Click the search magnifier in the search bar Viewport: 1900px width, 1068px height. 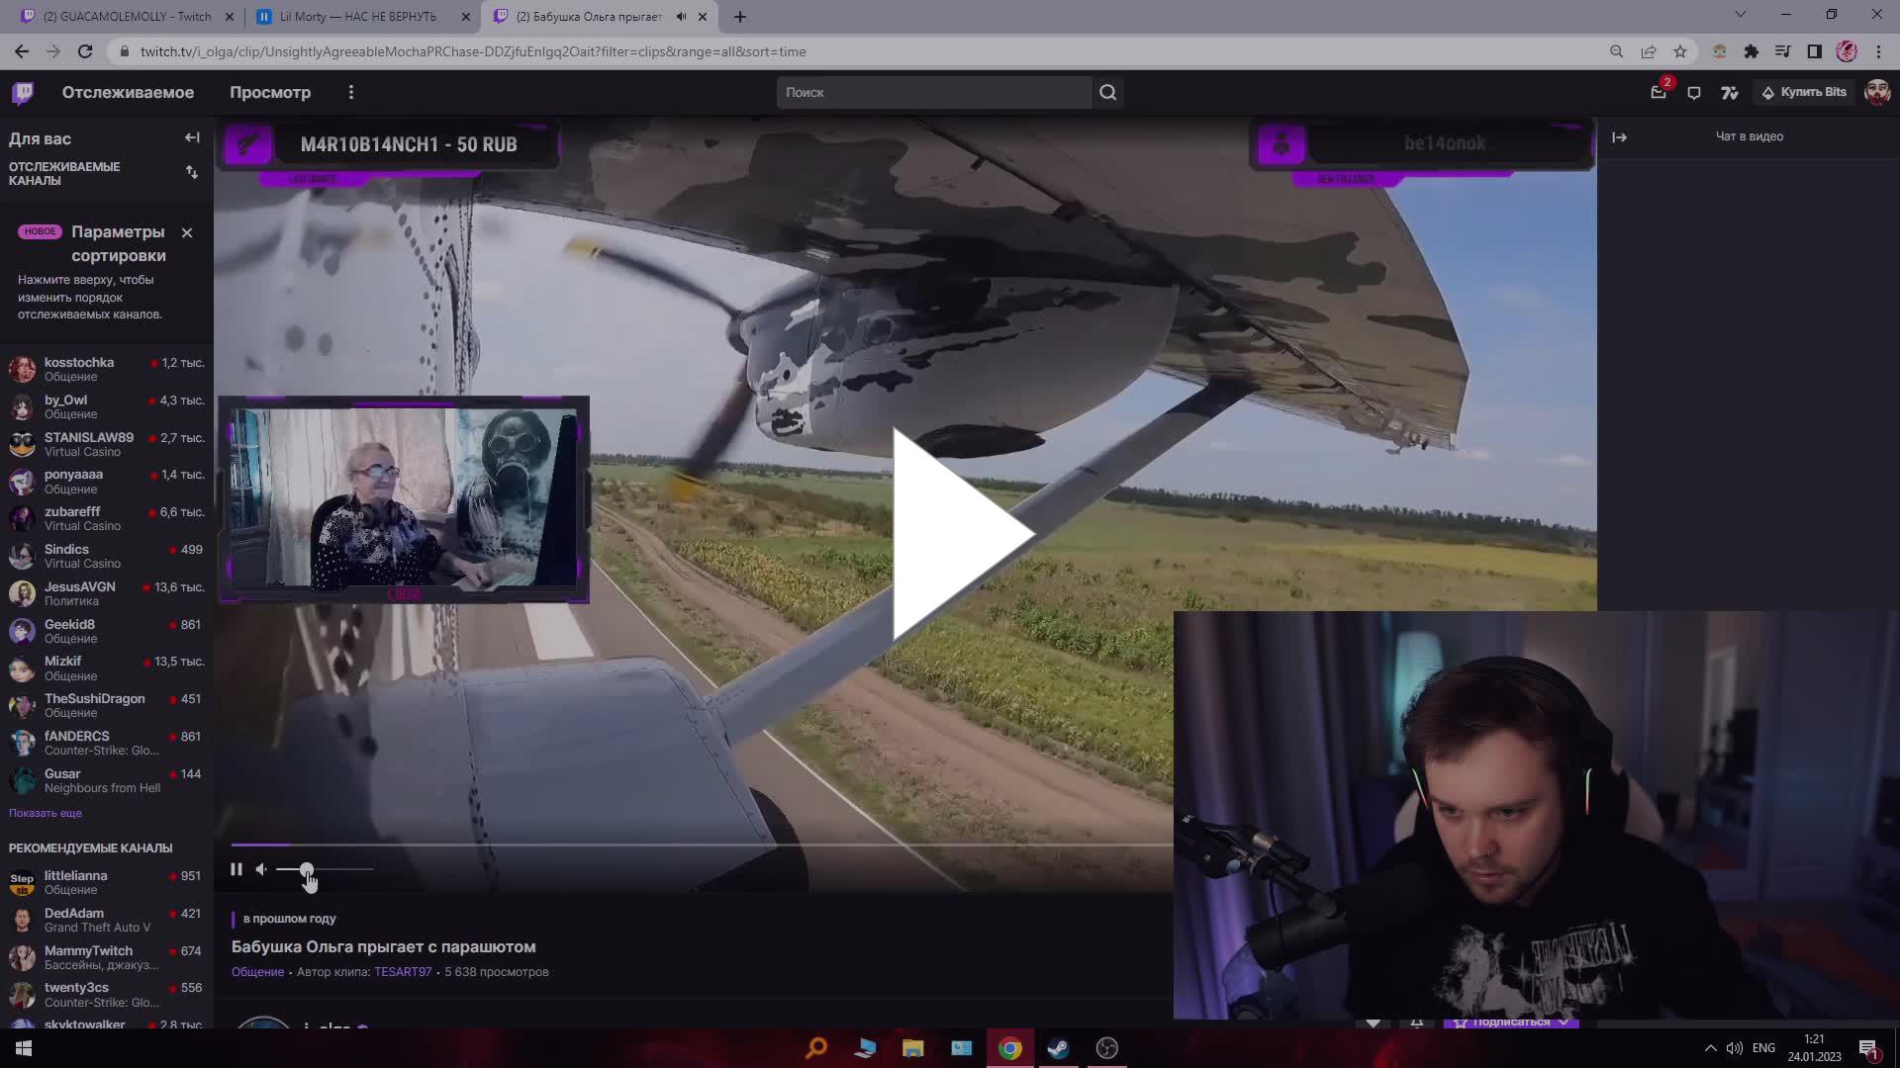[x=1107, y=92]
